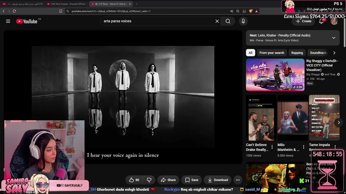Run the search with the magnifier button
The image size is (346, 194).
(228, 21)
